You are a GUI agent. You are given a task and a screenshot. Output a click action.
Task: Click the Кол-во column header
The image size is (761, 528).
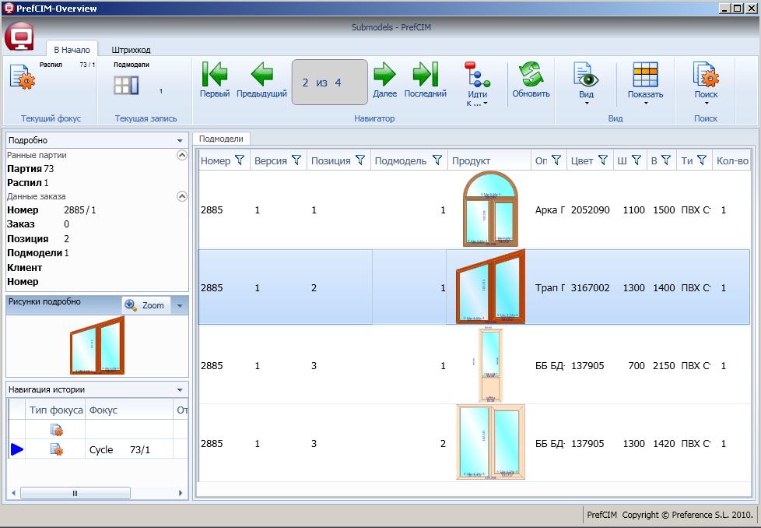731,160
